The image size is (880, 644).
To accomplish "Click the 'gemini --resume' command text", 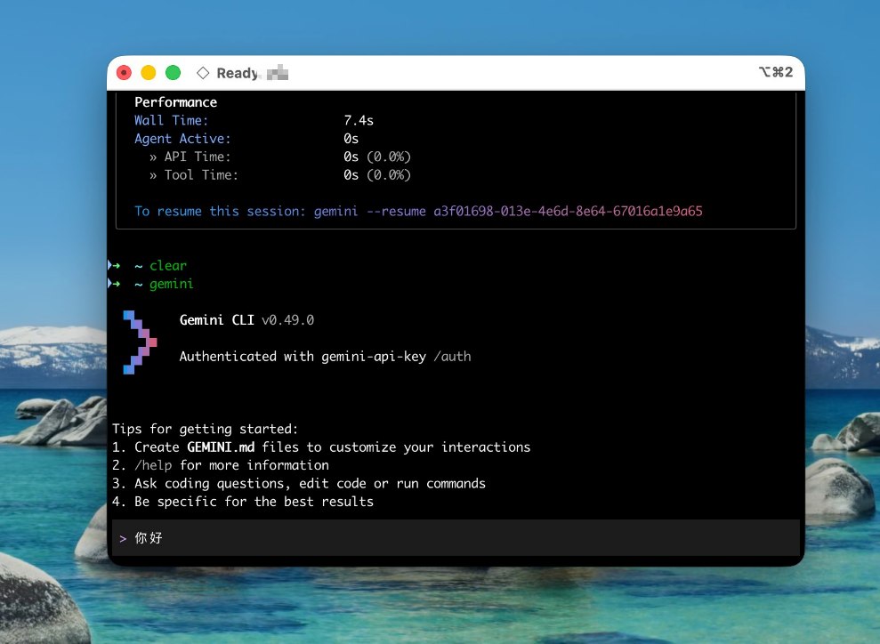I will [370, 212].
